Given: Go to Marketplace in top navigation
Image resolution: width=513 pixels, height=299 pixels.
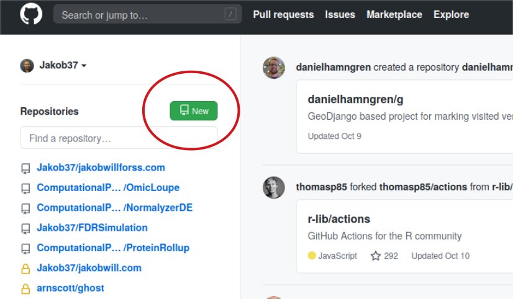Looking at the screenshot, I should tap(394, 14).
